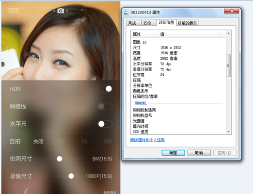Enable the 网格线 grid lines switch

click(x=105, y=106)
